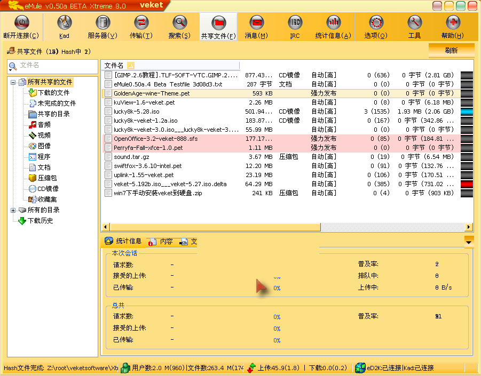481x376 pixels.
Task: Click the 刷新 refresh button
Action: [451, 51]
